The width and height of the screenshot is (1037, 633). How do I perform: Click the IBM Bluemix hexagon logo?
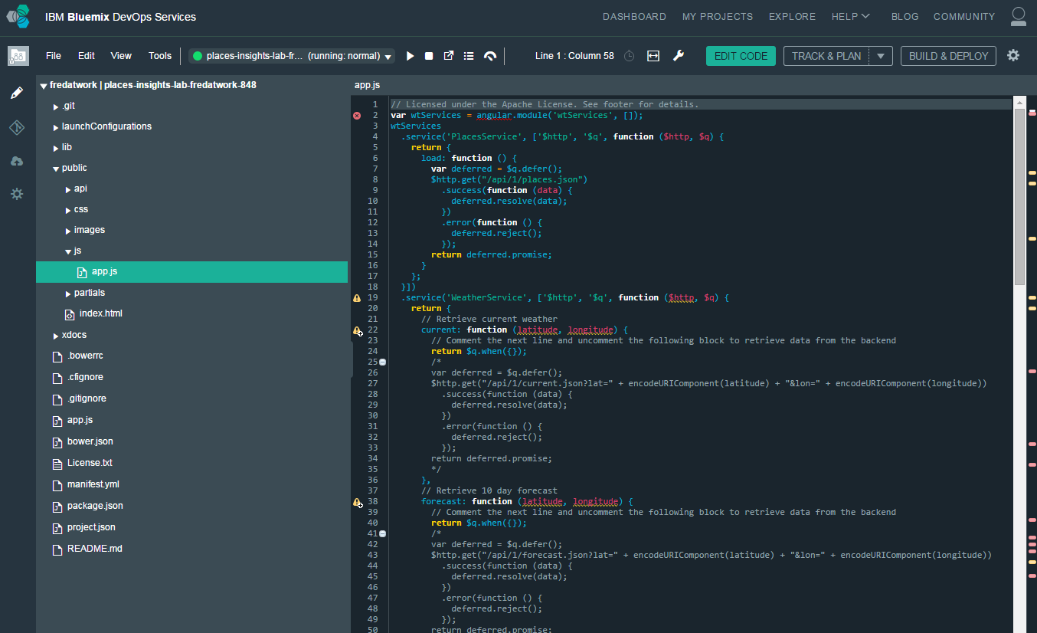click(18, 16)
